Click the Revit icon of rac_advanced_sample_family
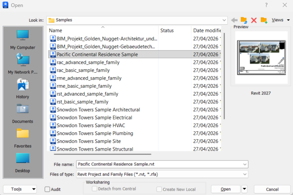The height and width of the screenshot is (195, 293). [53, 62]
